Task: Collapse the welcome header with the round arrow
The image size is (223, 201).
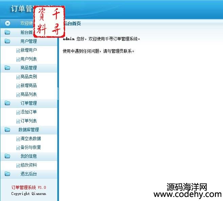Action: pos(7,23)
